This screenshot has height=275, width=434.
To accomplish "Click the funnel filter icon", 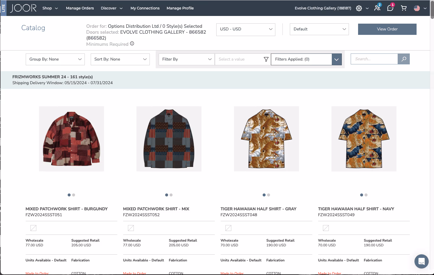I will (x=266, y=59).
